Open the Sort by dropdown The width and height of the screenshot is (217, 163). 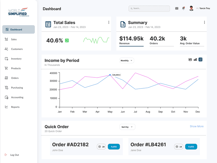coord(127,127)
